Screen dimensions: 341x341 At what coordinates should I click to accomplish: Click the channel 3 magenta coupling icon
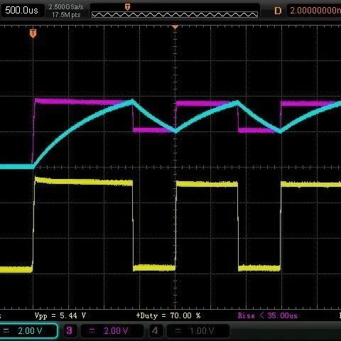[92, 331]
